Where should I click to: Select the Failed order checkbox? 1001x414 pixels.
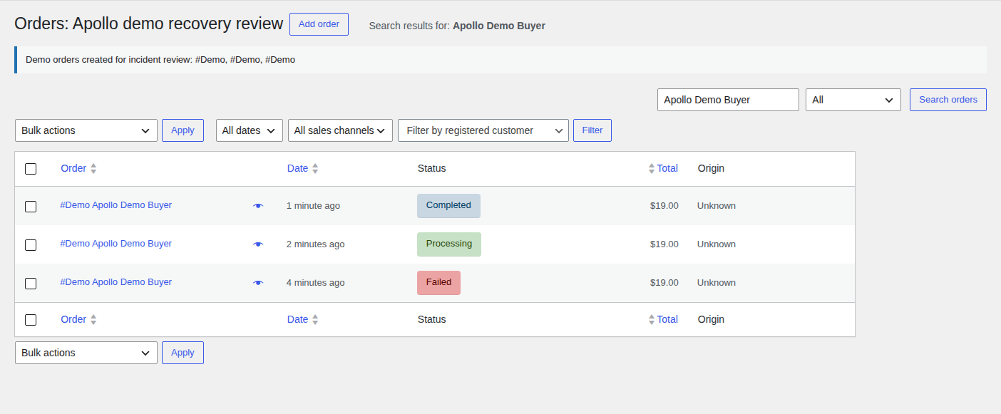(31, 284)
